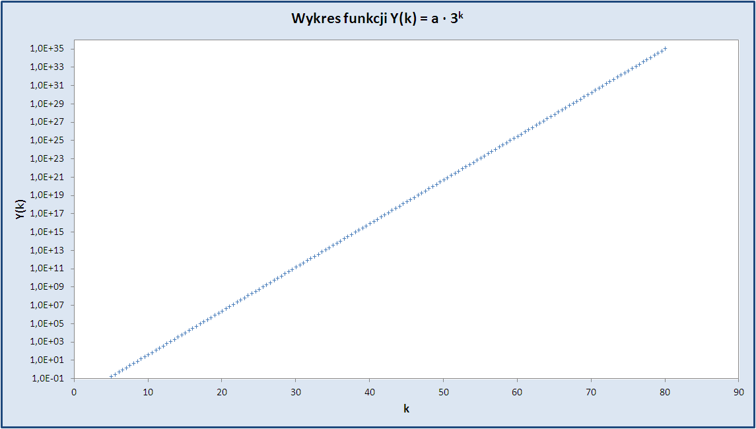The height and width of the screenshot is (429, 756).
Task: Click x-axis label 50
Action: pyautogui.click(x=443, y=393)
